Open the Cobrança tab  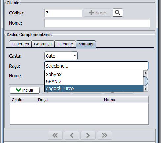pos(43,44)
